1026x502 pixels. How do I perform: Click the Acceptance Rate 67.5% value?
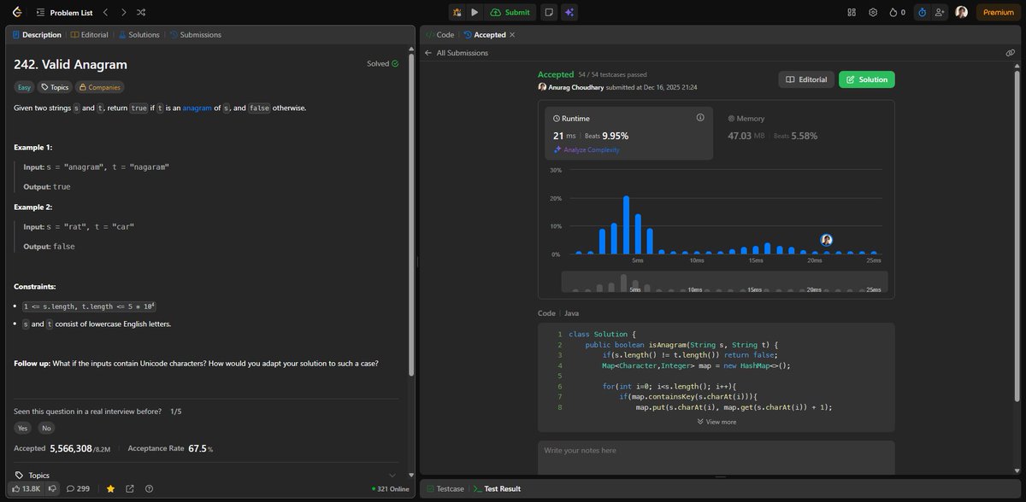[x=201, y=448]
